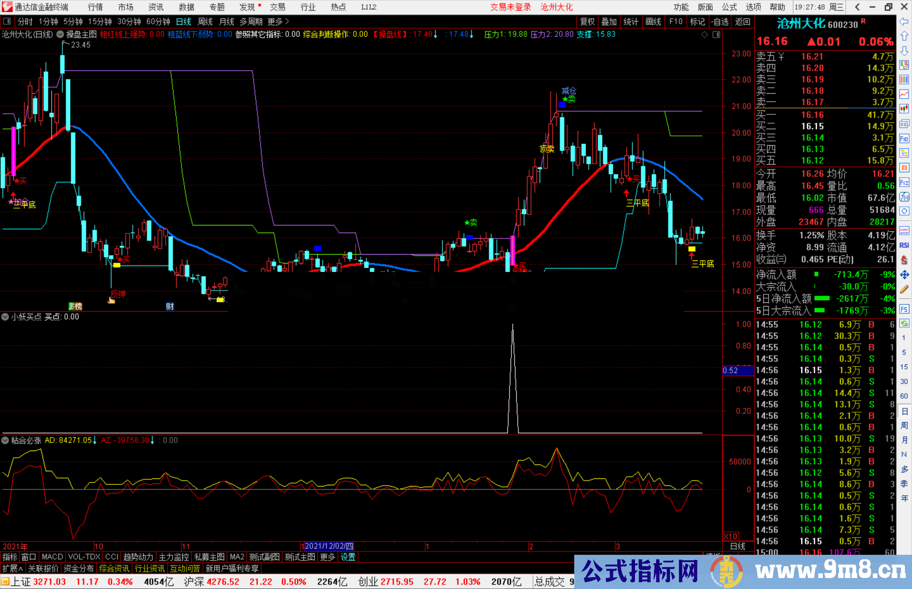Switch to the 周线 period tab
912x589 pixels.
[x=205, y=22]
